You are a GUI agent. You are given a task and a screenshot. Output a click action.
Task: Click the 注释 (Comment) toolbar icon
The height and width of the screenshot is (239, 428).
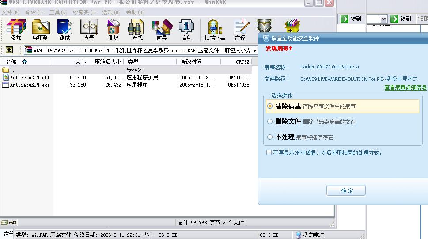(240, 30)
